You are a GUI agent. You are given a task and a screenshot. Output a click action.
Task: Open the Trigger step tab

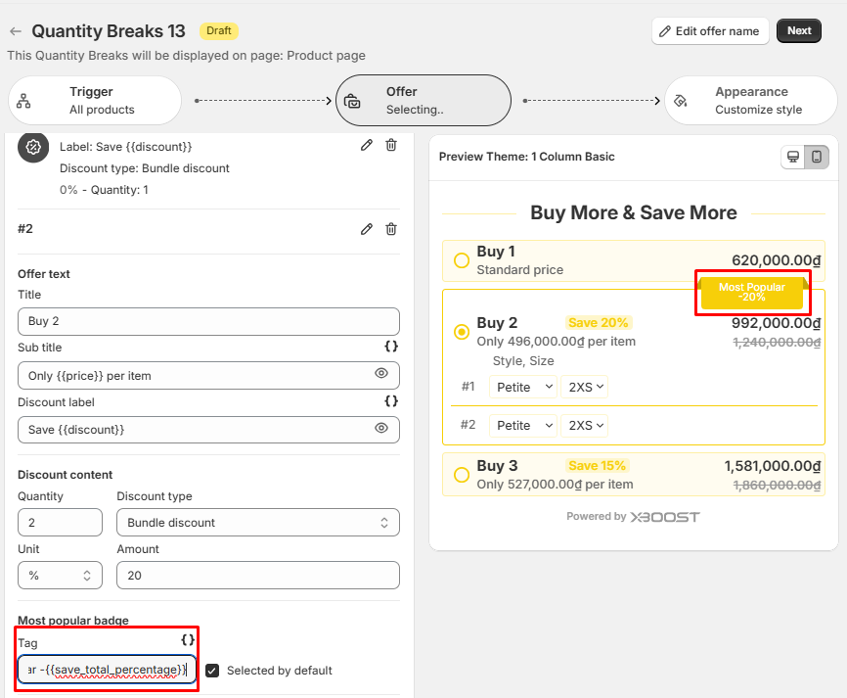[x=95, y=100]
